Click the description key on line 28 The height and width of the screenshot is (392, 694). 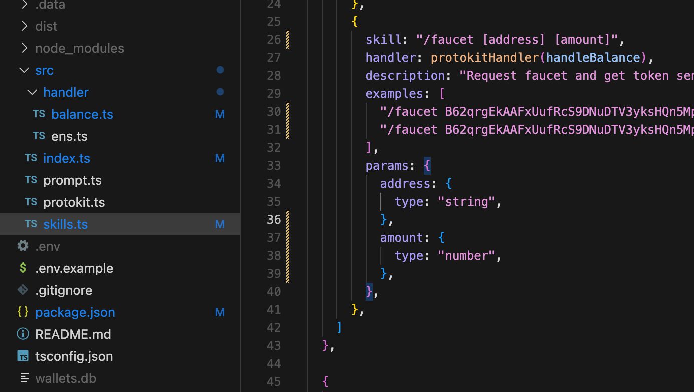click(x=405, y=75)
